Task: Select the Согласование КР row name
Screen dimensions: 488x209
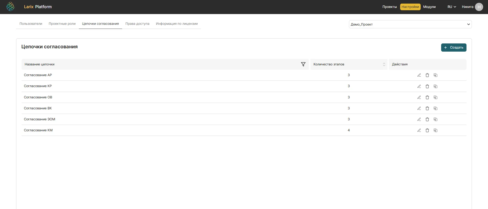Action: [38, 86]
